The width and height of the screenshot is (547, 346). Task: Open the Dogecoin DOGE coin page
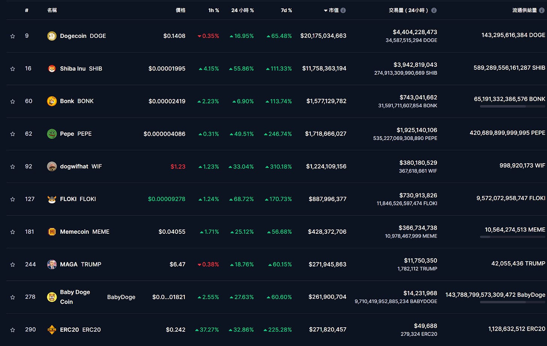point(83,36)
